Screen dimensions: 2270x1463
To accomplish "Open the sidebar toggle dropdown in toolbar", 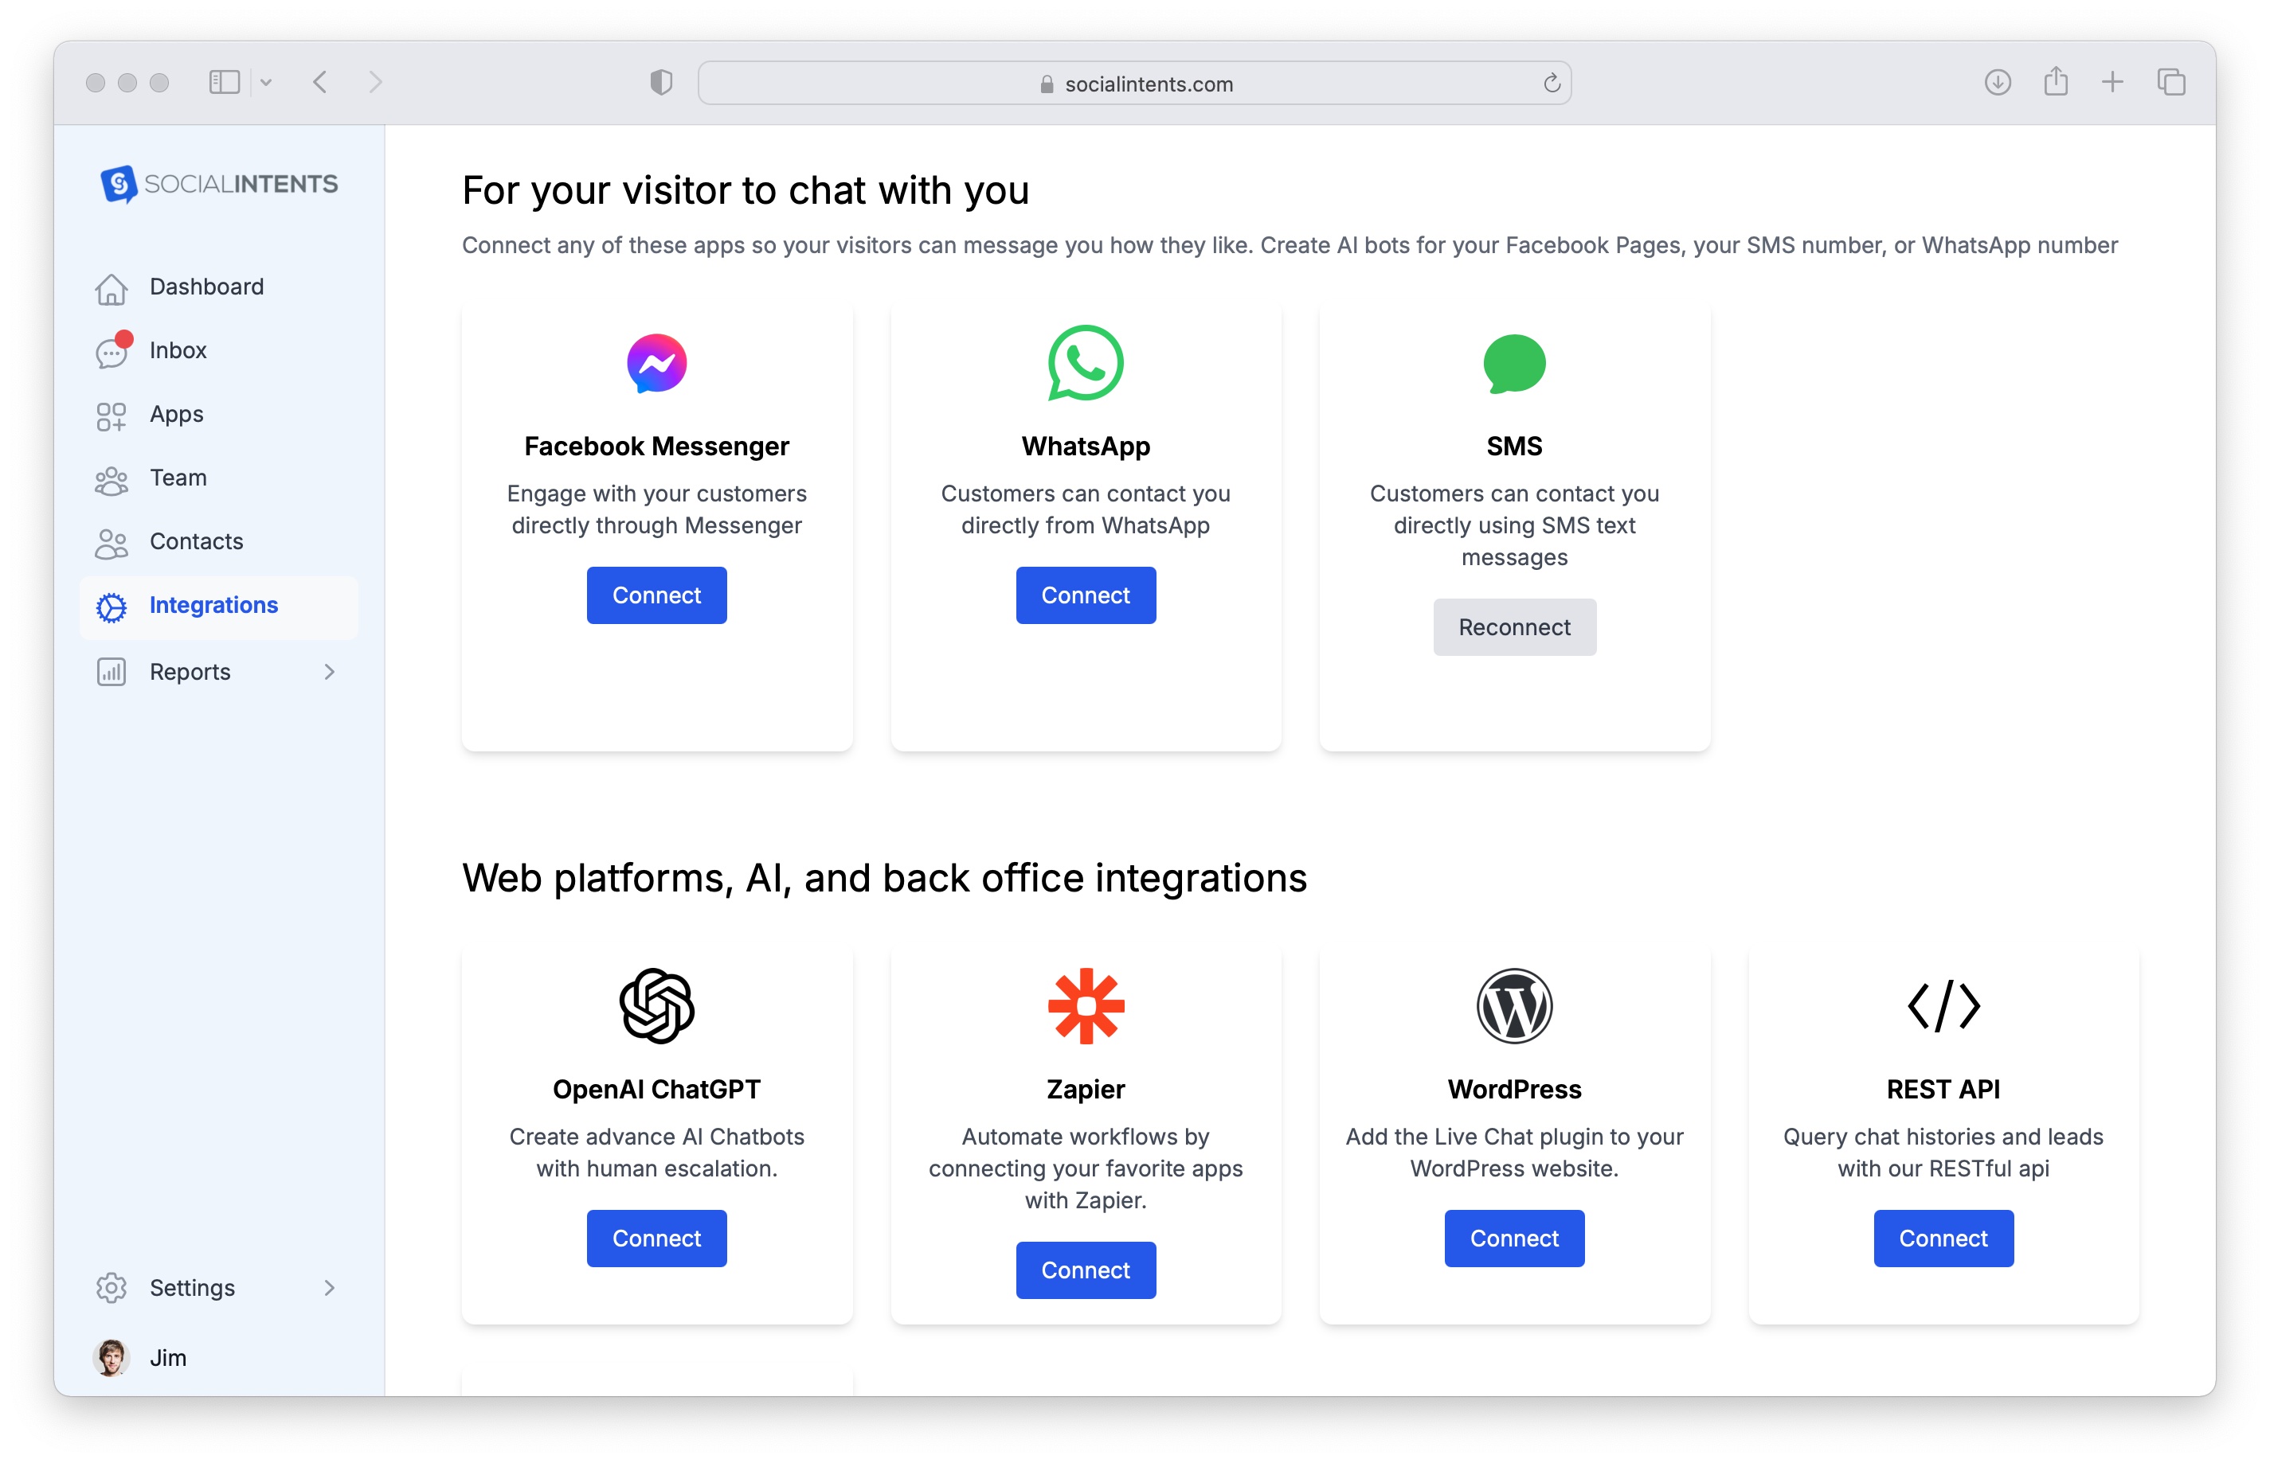I will point(266,82).
